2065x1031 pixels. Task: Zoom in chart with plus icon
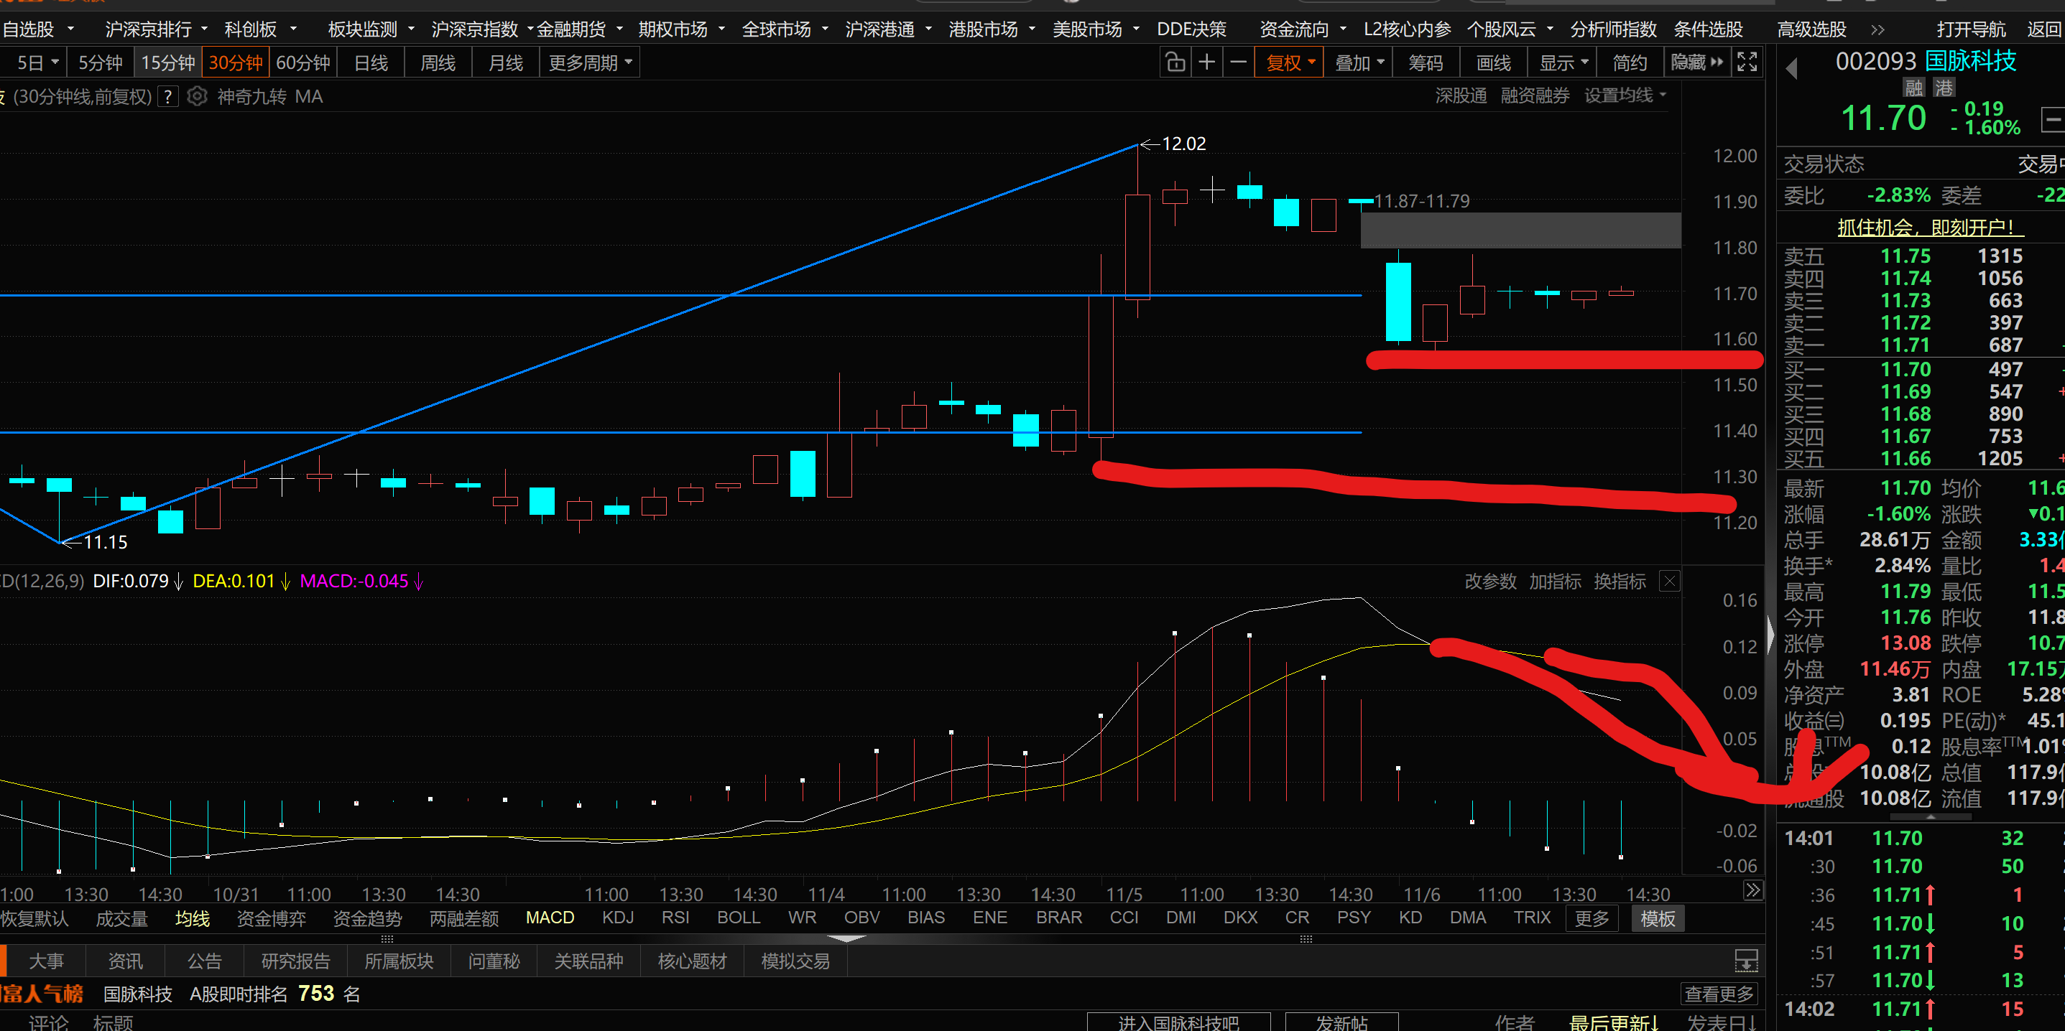coord(1206,62)
